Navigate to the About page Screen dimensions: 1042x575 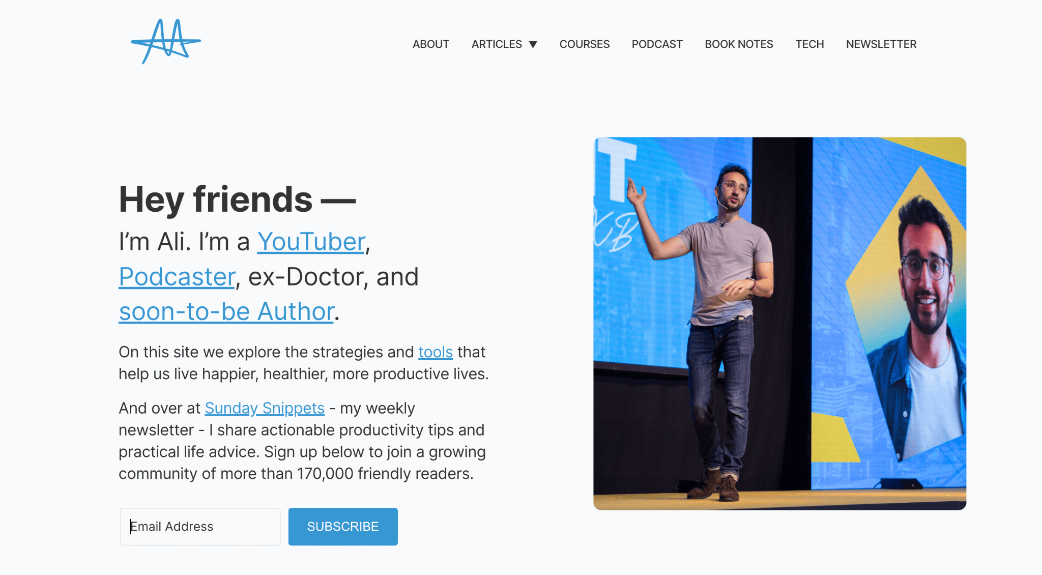pos(430,44)
